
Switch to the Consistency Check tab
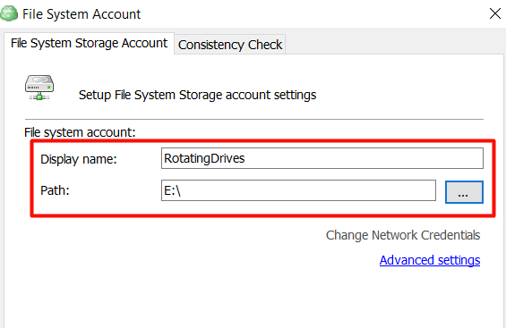click(230, 45)
